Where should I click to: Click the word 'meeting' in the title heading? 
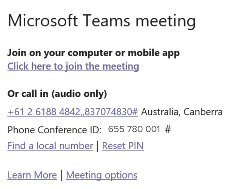[166, 22]
